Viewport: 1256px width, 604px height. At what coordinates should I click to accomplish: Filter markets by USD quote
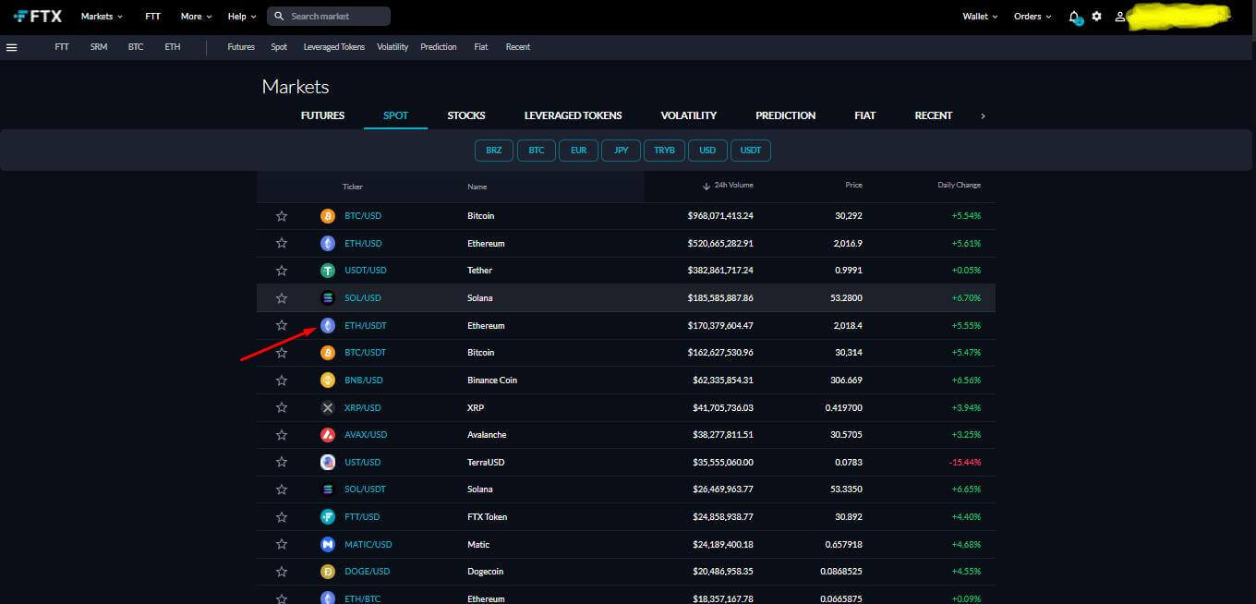707,151
